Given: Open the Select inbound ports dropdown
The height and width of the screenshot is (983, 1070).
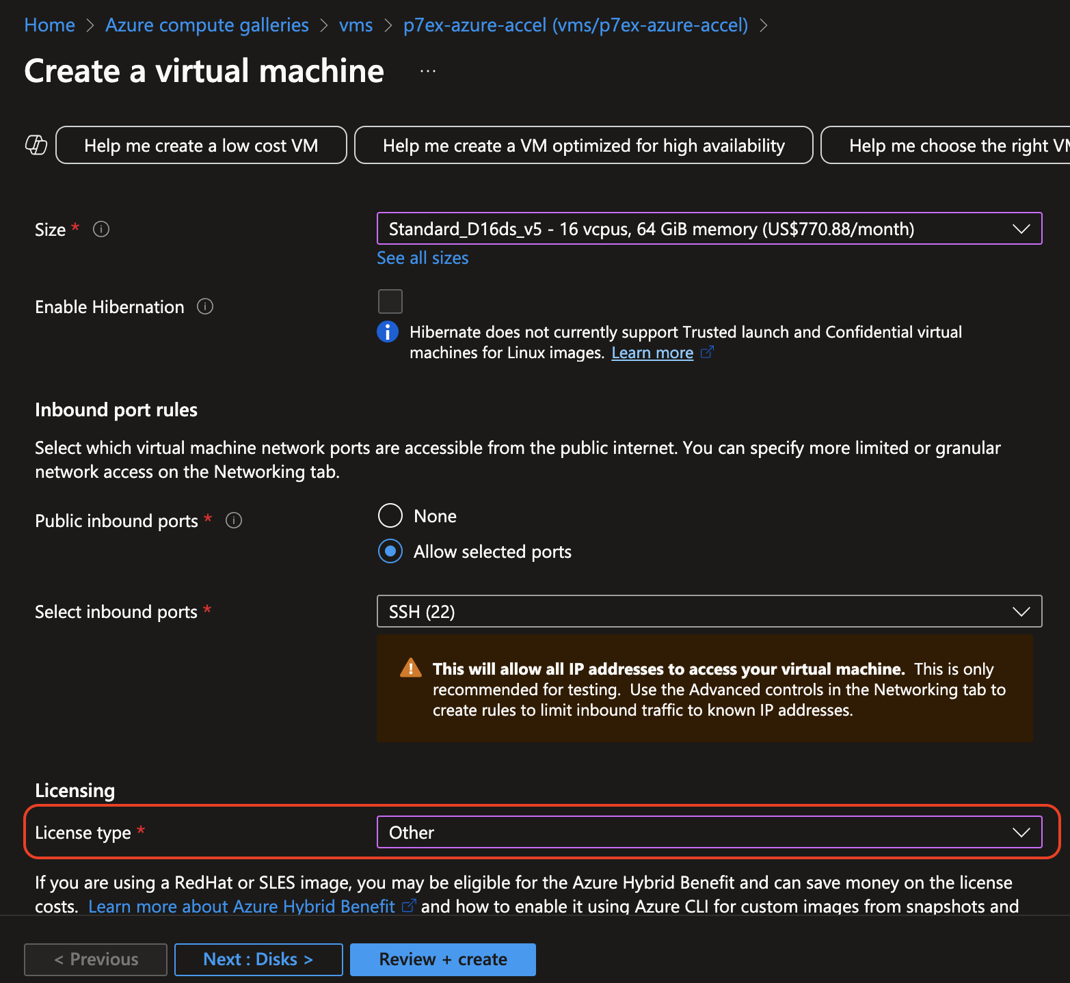Looking at the screenshot, I should (x=709, y=611).
